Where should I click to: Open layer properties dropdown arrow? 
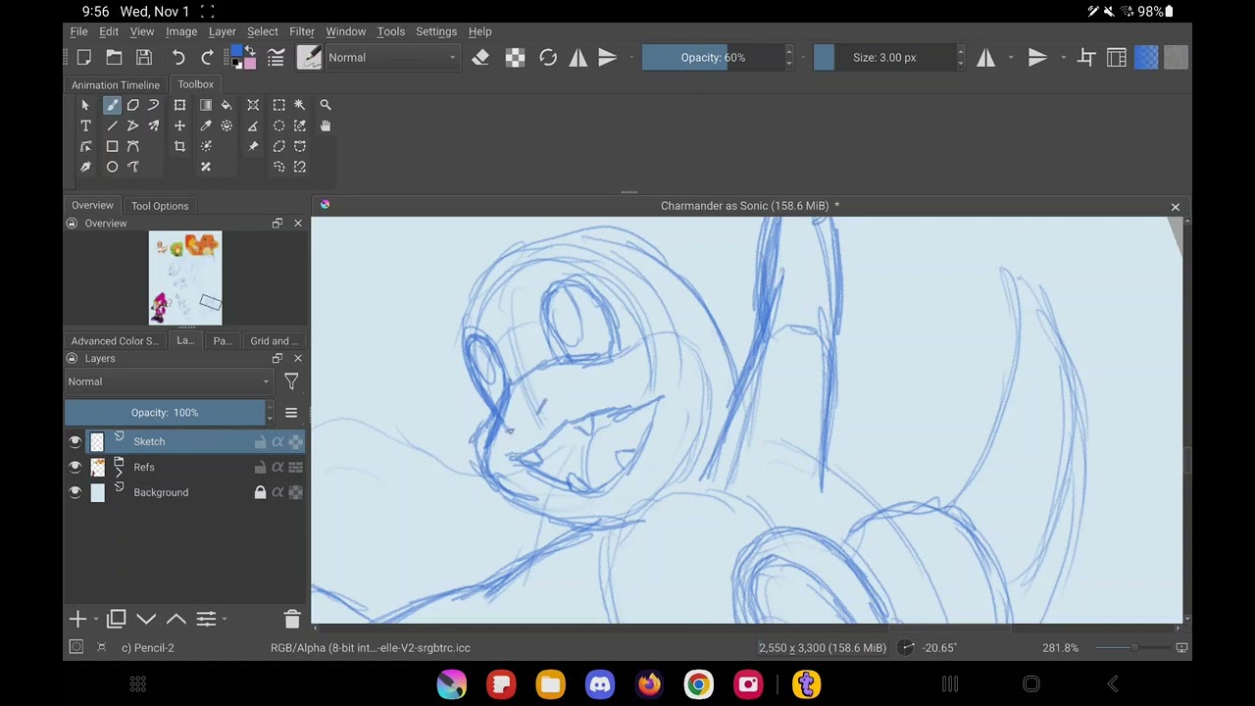[225, 619]
